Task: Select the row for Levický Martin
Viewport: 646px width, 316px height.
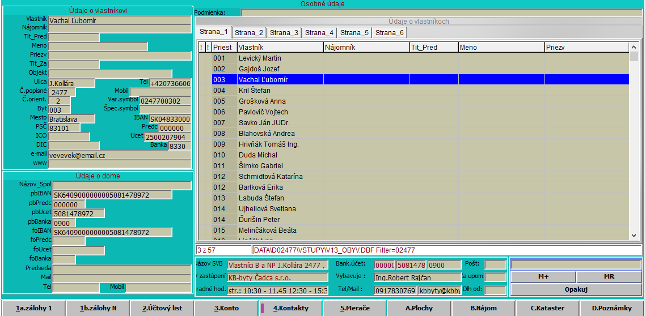Action: tap(413, 58)
